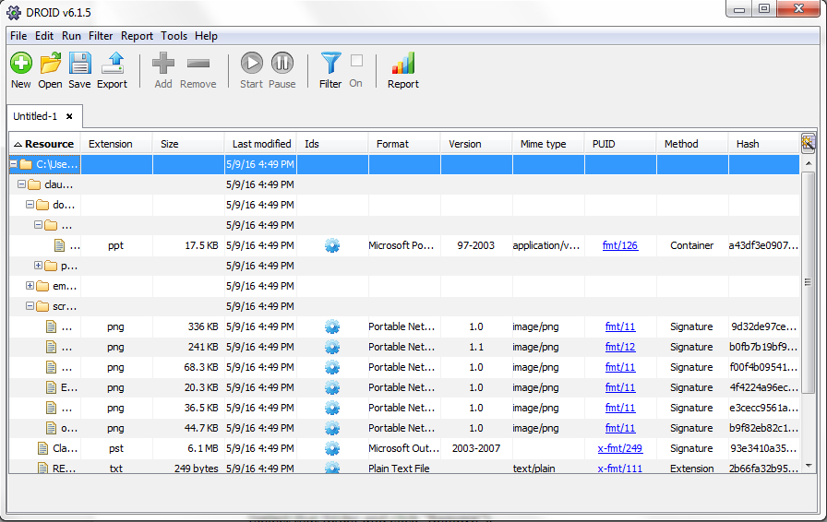The image size is (827, 522).
Task: Sort by the Mime type column header
Action: pos(548,144)
